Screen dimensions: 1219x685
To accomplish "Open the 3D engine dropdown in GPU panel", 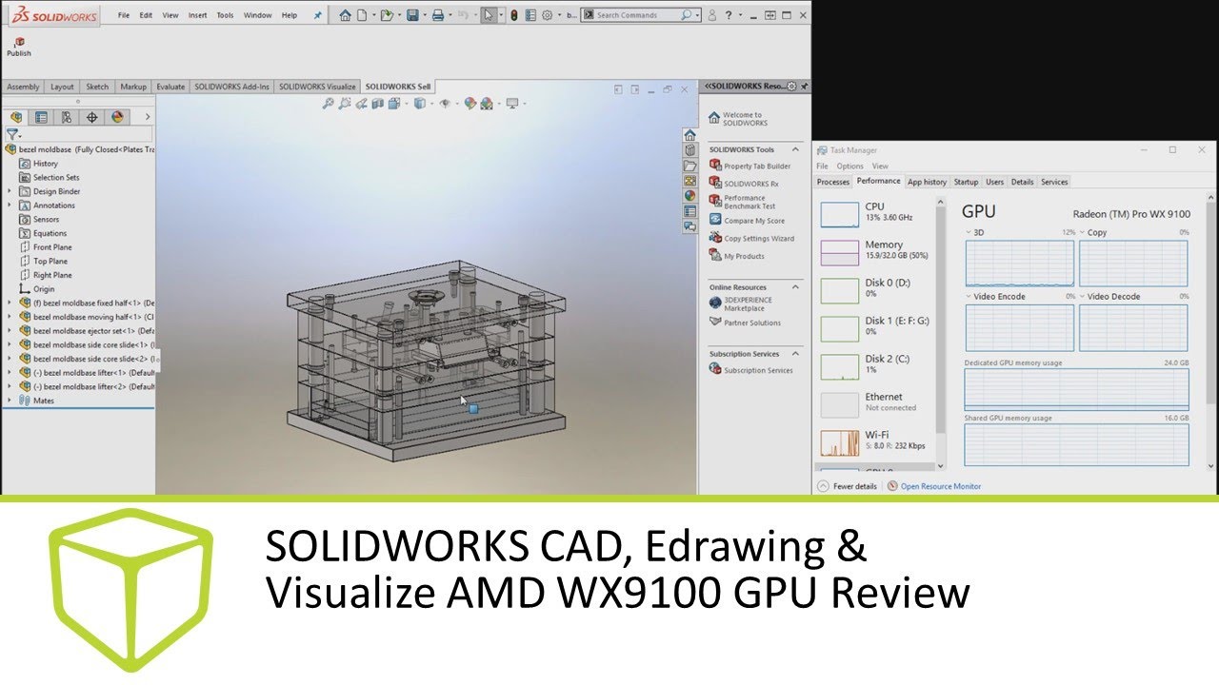I will click(x=969, y=232).
